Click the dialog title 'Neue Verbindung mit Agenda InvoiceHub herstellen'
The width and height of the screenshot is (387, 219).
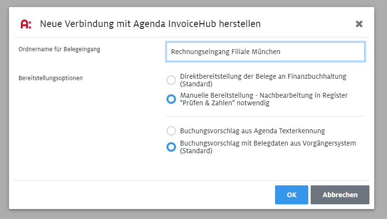(x=150, y=24)
